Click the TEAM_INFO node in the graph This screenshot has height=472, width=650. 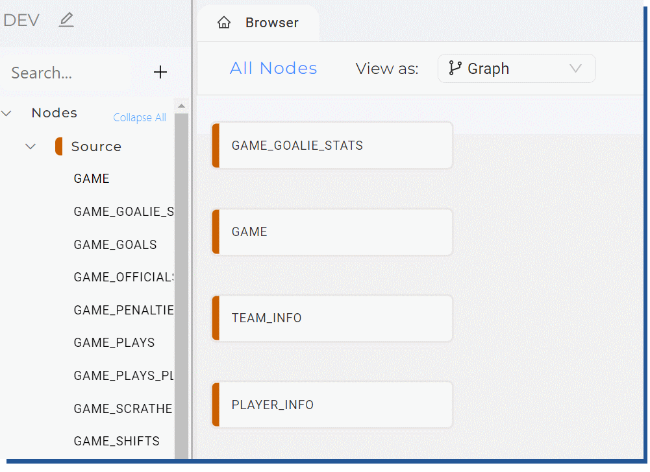tap(331, 318)
